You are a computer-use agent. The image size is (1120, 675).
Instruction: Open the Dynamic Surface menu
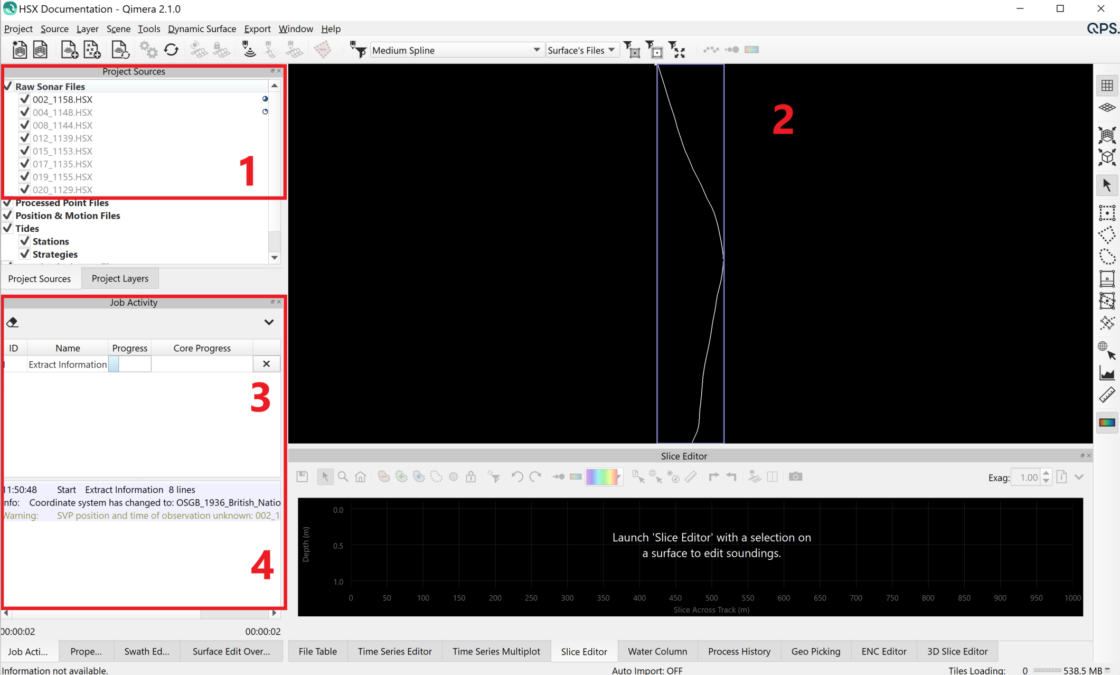click(x=202, y=29)
